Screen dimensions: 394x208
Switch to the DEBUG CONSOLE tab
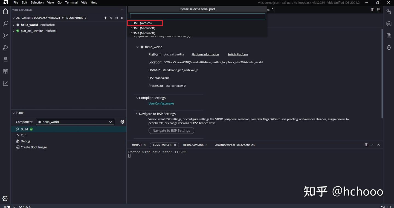point(193,145)
